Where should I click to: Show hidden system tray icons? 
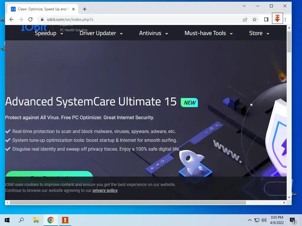pyautogui.click(x=250, y=220)
